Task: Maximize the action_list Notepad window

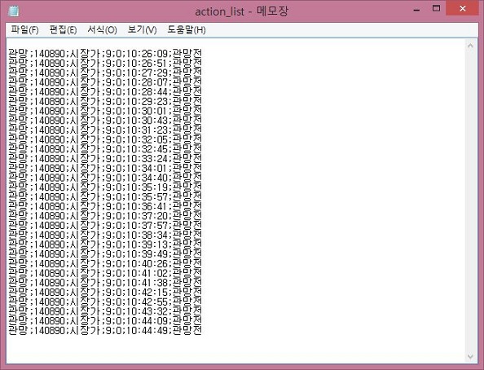Action: click(436, 9)
